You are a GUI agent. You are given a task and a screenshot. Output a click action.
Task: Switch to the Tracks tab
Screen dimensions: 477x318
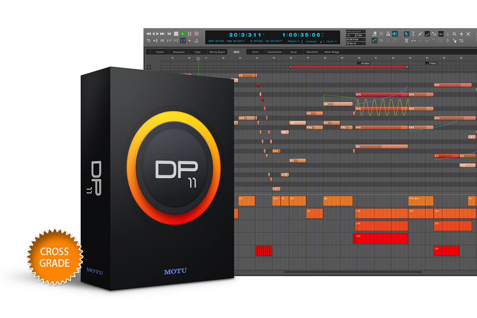tap(160, 52)
